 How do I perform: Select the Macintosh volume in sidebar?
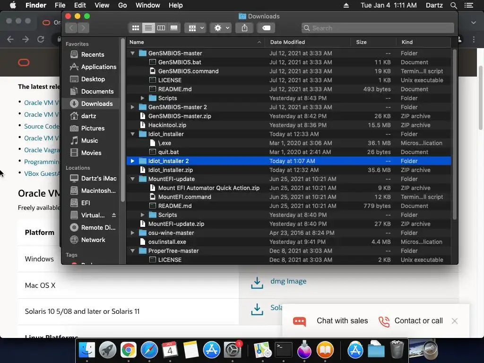point(90,191)
